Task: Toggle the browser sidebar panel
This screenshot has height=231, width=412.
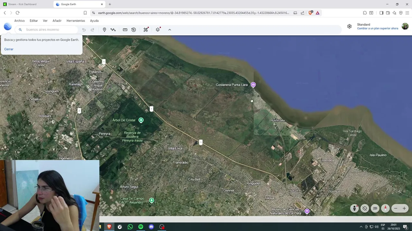Action: (381, 13)
